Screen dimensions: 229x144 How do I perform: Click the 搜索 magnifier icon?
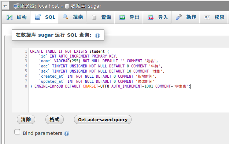[x=66, y=17]
